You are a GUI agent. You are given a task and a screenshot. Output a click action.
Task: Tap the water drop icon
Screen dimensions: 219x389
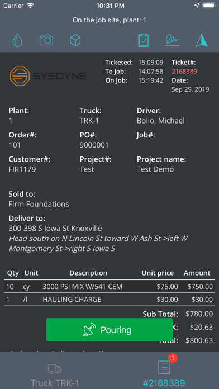(17, 40)
